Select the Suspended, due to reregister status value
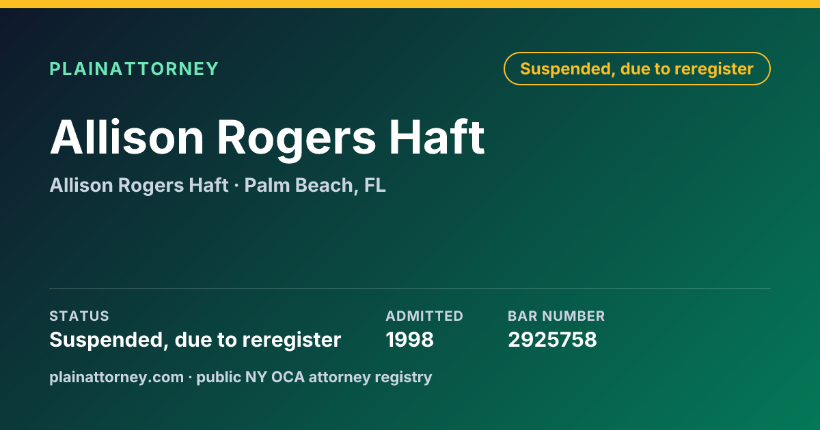This screenshot has width=820, height=430. pos(195,340)
